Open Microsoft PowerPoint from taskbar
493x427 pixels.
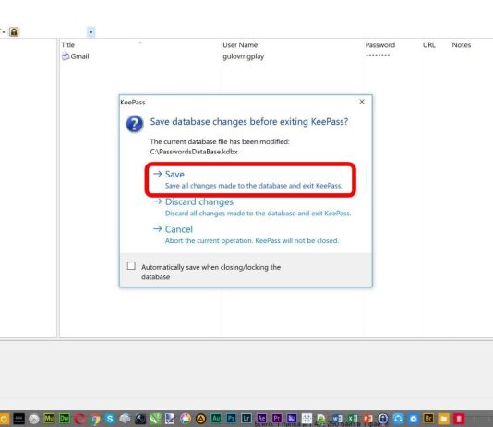tap(367, 419)
